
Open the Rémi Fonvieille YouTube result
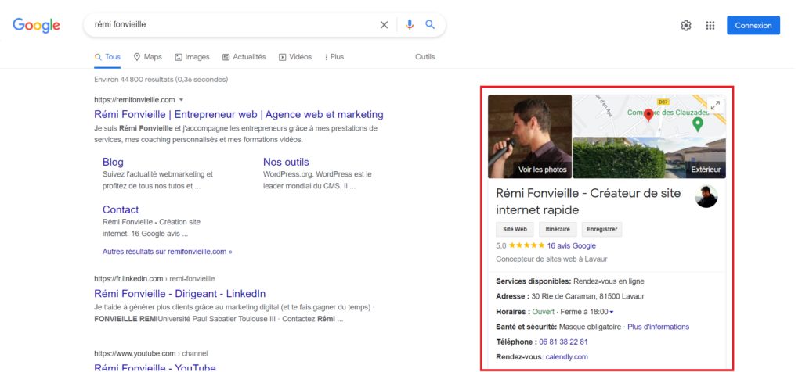click(x=155, y=367)
